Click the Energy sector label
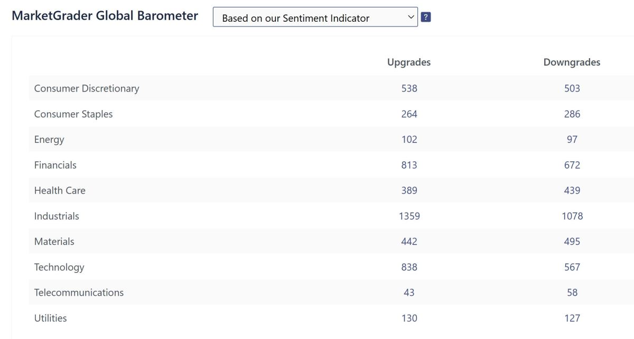Viewport: 634px width, 339px height. point(49,140)
